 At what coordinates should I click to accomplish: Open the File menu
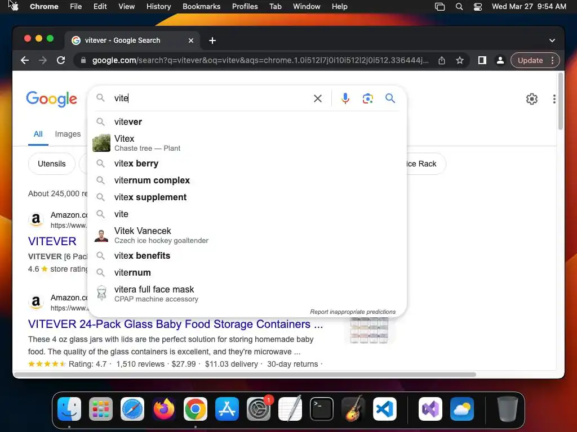(x=76, y=7)
